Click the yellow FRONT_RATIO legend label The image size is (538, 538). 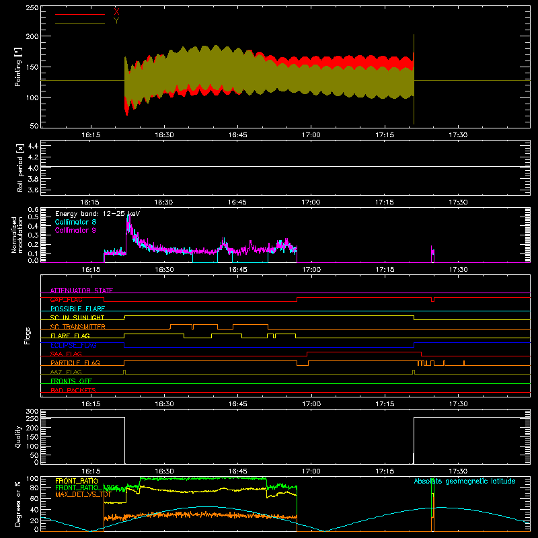point(77,481)
